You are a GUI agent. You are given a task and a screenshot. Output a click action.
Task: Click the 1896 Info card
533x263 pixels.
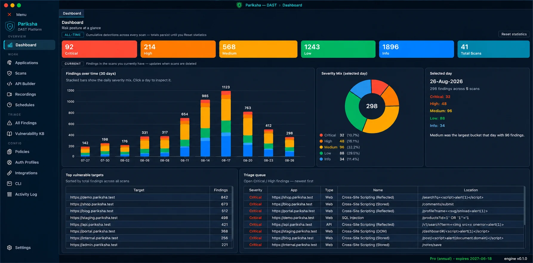[416, 49]
